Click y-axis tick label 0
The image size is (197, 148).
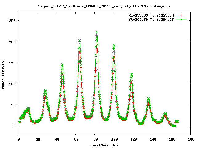click(x=14, y=126)
